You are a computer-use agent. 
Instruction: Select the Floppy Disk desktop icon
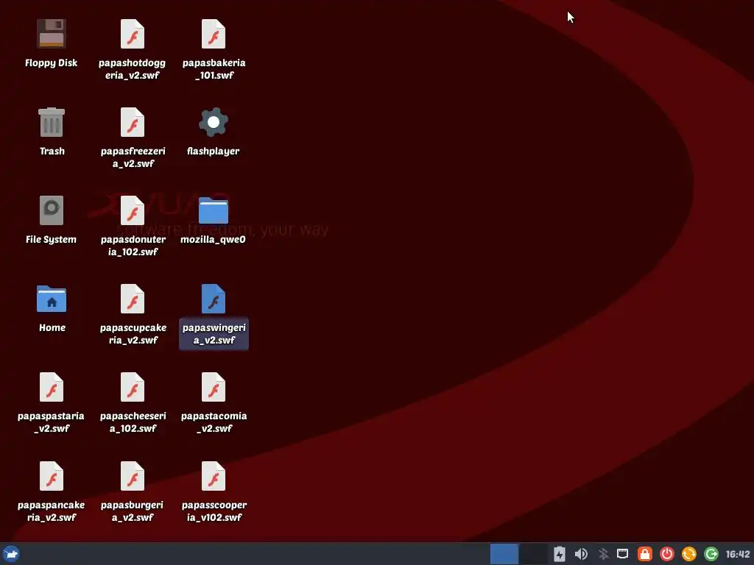click(x=52, y=34)
